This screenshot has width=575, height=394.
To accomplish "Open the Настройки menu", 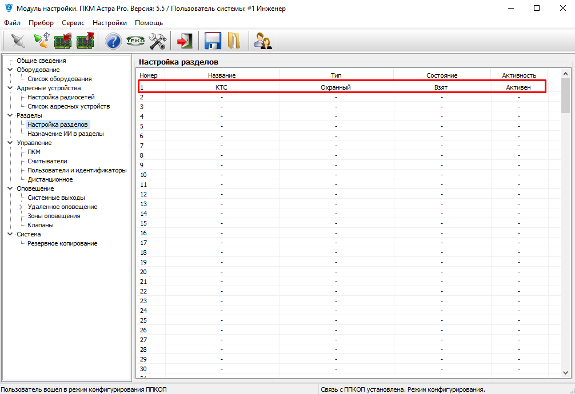I will pyautogui.click(x=110, y=23).
